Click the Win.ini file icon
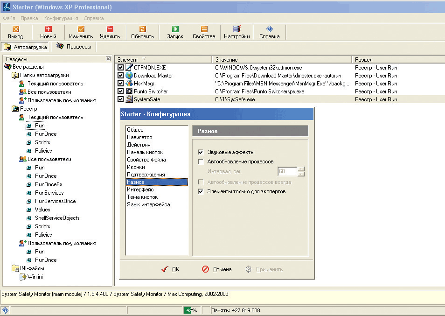The width and height of the screenshot is (445, 316). click(x=23, y=277)
